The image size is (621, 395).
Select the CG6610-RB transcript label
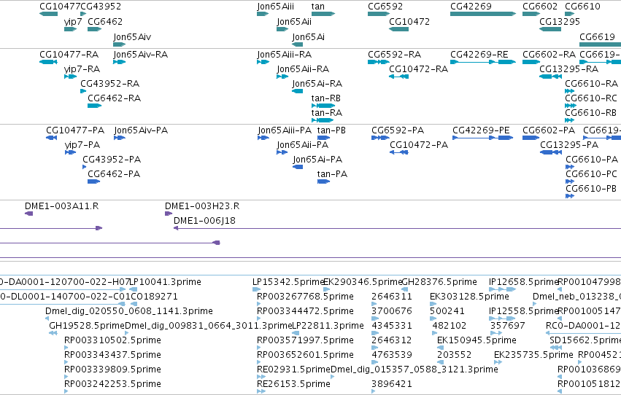pyautogui.click(x=591, y=113)
